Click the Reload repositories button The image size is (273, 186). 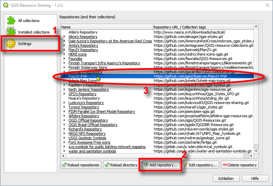point(81,165)
